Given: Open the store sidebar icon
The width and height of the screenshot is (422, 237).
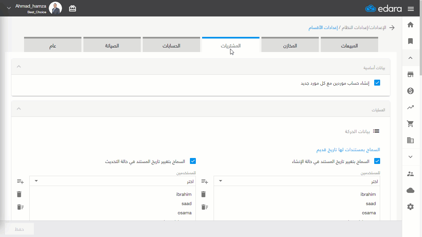Looking at the screenshot, I should 410,74.
